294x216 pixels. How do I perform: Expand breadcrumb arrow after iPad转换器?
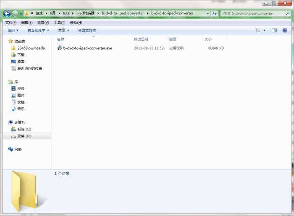[x=98, y=13]
